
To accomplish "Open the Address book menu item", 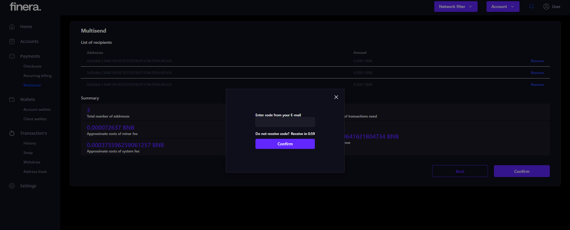I will coord(35,172).
